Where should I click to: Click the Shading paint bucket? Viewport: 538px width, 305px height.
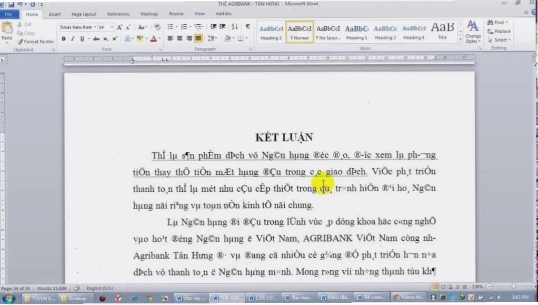227,38
